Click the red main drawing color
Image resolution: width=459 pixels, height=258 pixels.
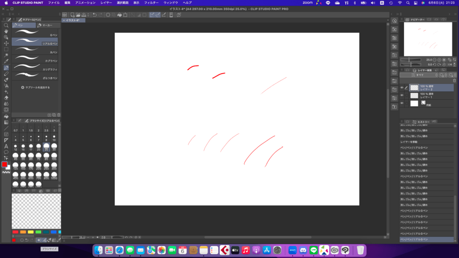[x=4, y=164]
